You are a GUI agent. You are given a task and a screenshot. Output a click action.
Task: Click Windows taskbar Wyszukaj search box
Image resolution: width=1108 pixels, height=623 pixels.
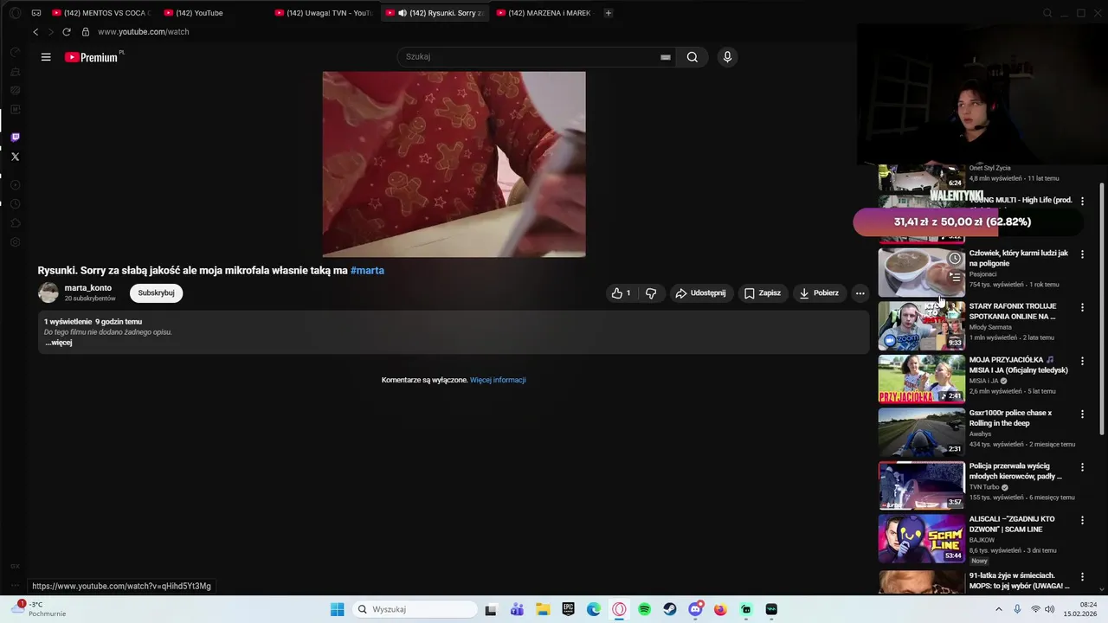click(415, 609)
